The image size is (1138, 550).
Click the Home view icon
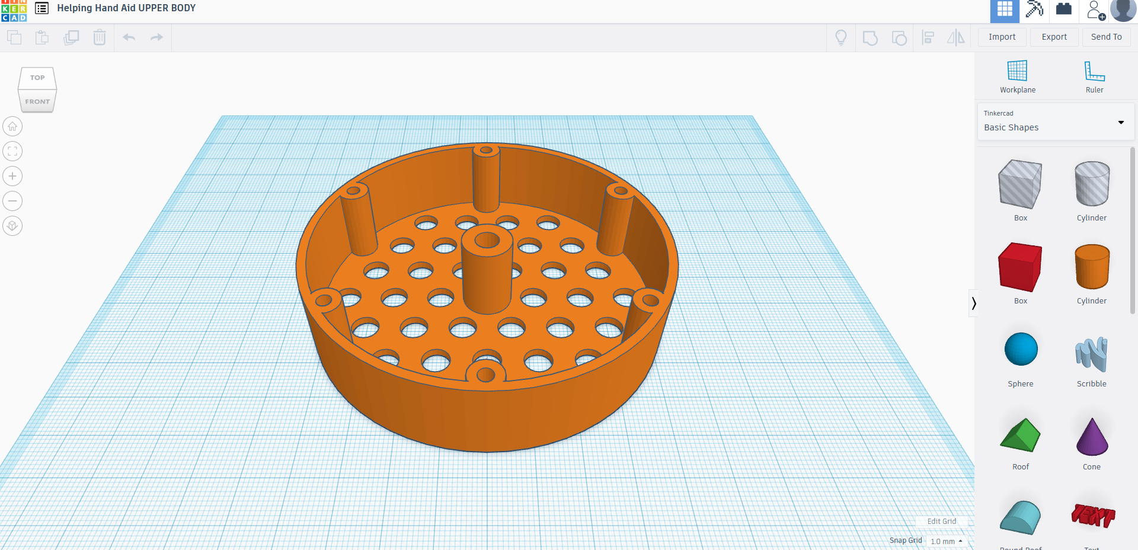[x=12, y=126]
